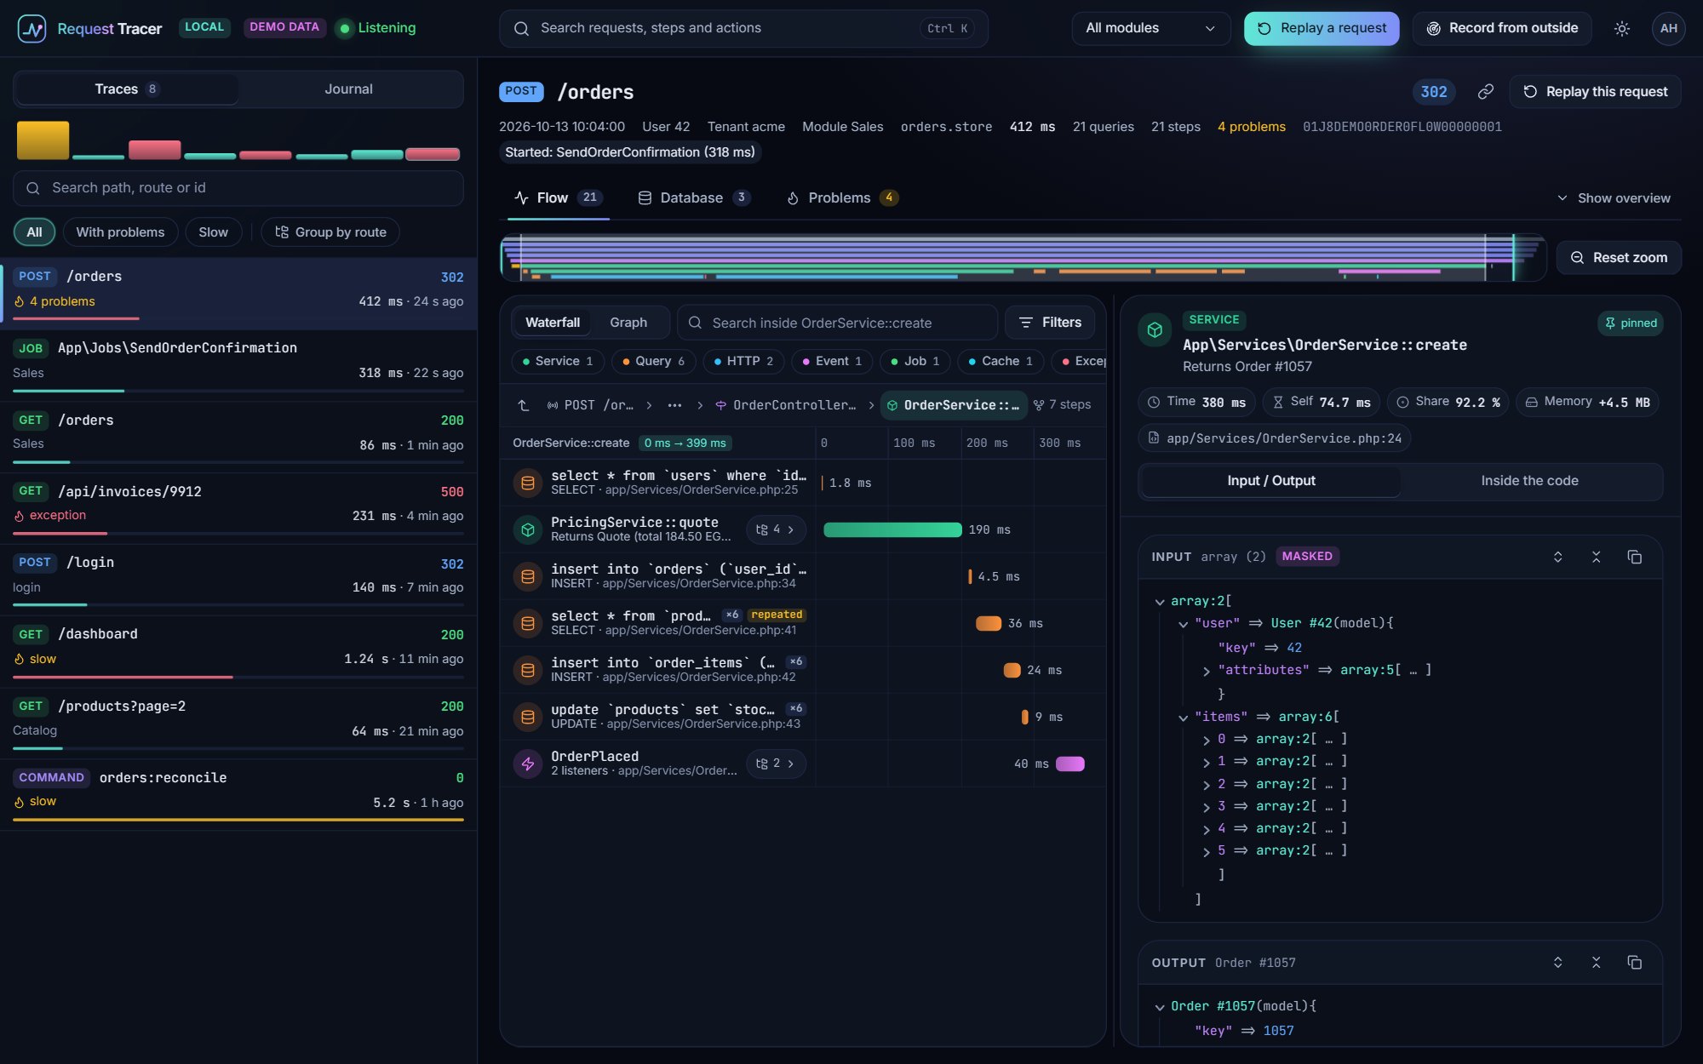Collapse all OUTPUT nodes with the collapse icon

coord(1597,962)
